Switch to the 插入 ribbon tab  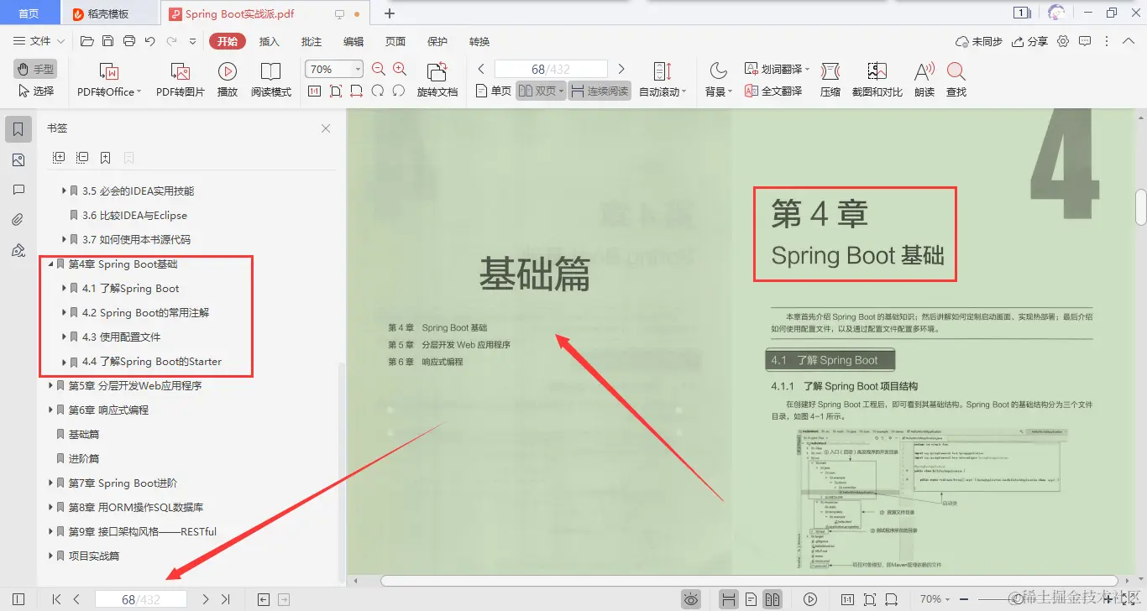coord(269,40)
